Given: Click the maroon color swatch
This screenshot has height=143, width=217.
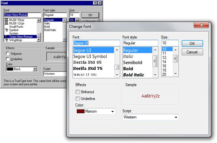Looking at the screenshot, I should (x=81, y=111).
